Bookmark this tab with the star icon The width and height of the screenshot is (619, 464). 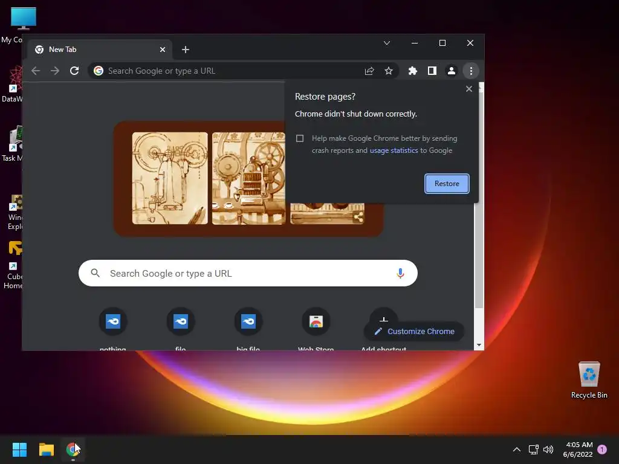389,71
